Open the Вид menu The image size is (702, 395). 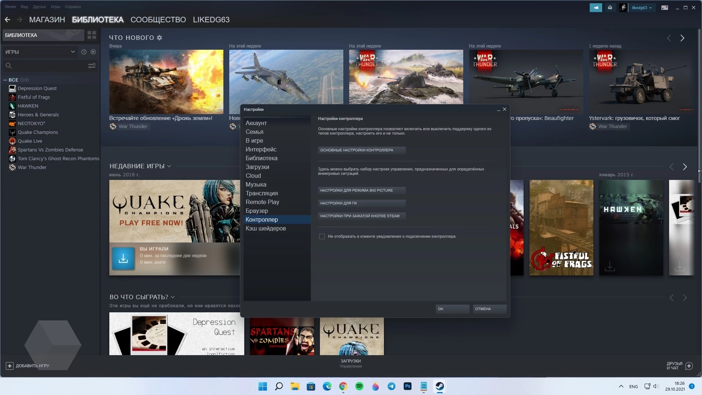click(24, 7)
